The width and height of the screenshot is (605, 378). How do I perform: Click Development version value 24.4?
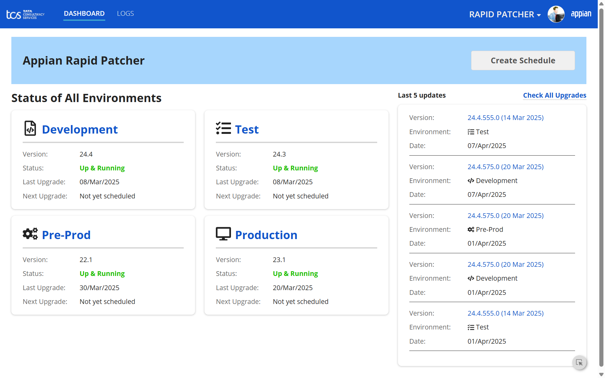(x=86, y=154)
